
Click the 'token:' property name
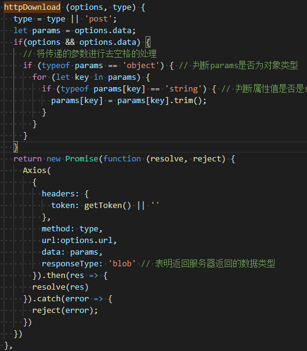(x=65, y=206)
